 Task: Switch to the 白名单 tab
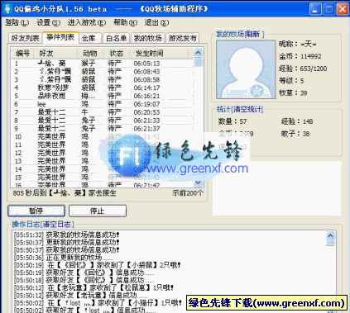[116, 38]
